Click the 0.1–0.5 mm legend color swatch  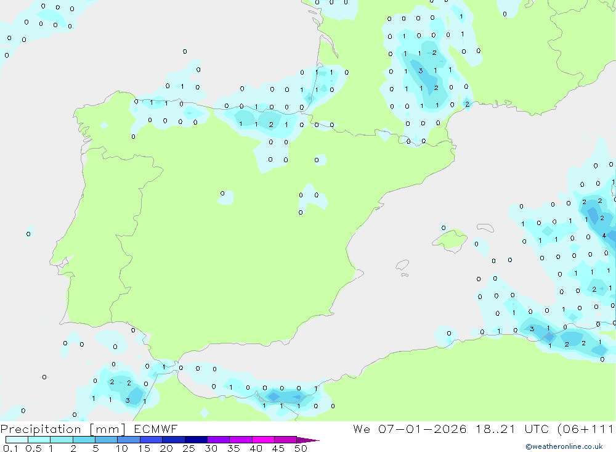pos(17,440)
